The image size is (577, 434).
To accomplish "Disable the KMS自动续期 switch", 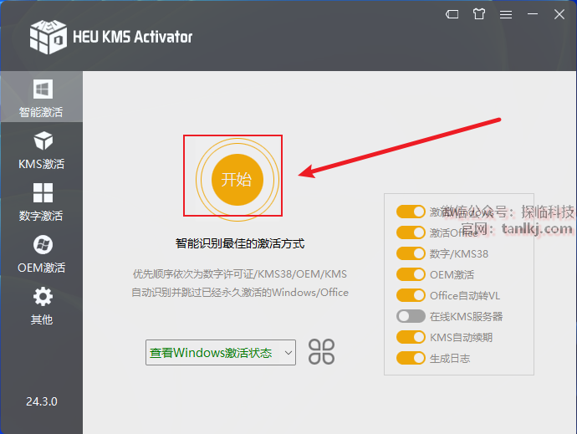I will (411, 337).
